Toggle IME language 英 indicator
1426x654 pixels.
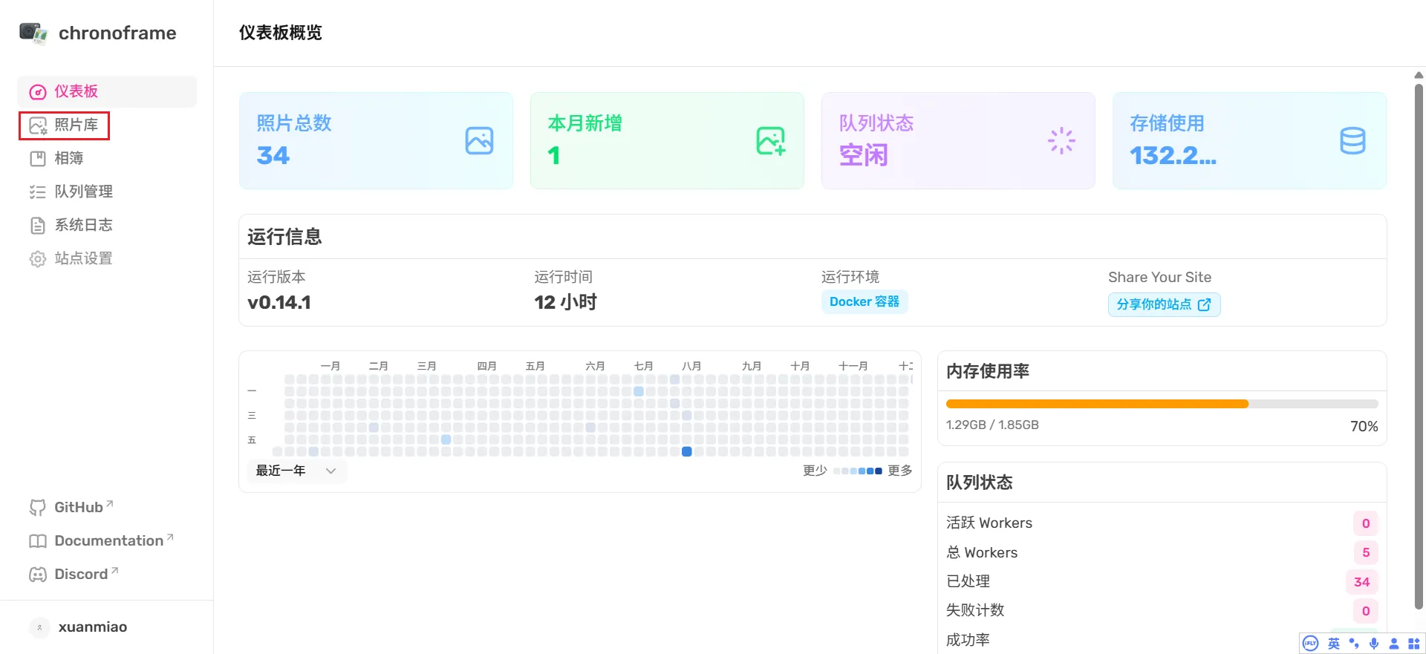click(1334, 644)
